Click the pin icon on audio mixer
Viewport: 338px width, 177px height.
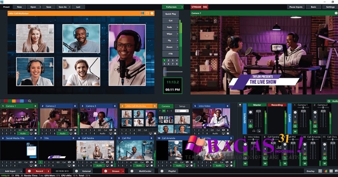click(x=240, y=105)
